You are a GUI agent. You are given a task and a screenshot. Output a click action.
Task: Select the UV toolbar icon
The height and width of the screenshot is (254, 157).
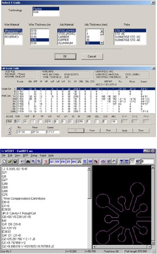(58, 161)
